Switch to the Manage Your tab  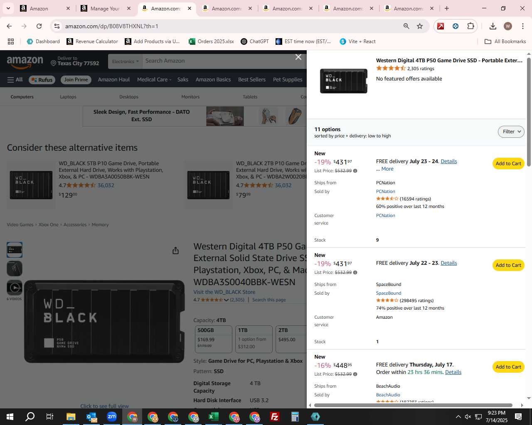[105, 8]
